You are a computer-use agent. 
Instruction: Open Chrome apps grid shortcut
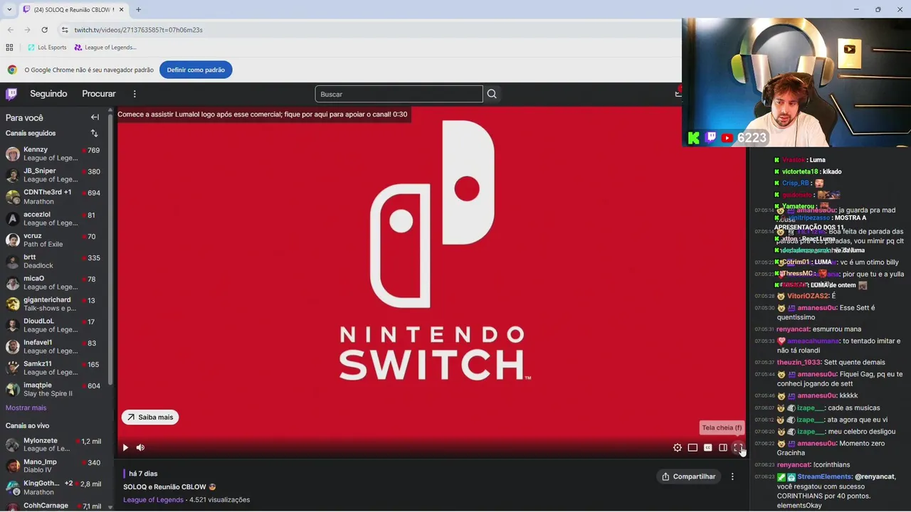click(x=9, y=48)
